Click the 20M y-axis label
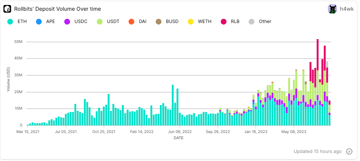The image size is (360, 161). [18, 92]
